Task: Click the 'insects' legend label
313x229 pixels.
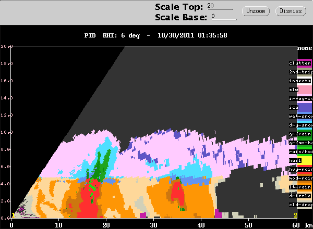Action: click(300, 81)
